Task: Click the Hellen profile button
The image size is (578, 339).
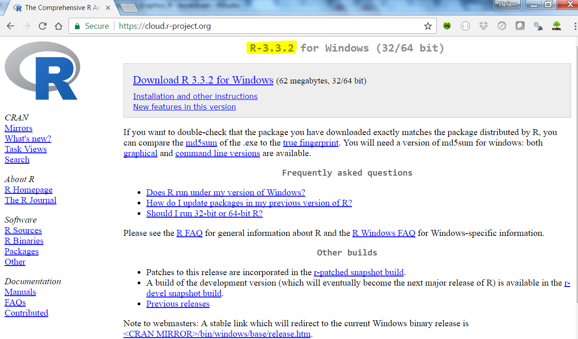Action: point(508,4)
